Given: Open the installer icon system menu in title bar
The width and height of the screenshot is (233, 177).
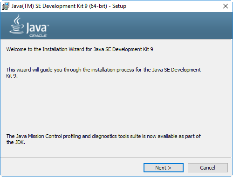Looking at the screenshot, I should [x=6, y=6].
